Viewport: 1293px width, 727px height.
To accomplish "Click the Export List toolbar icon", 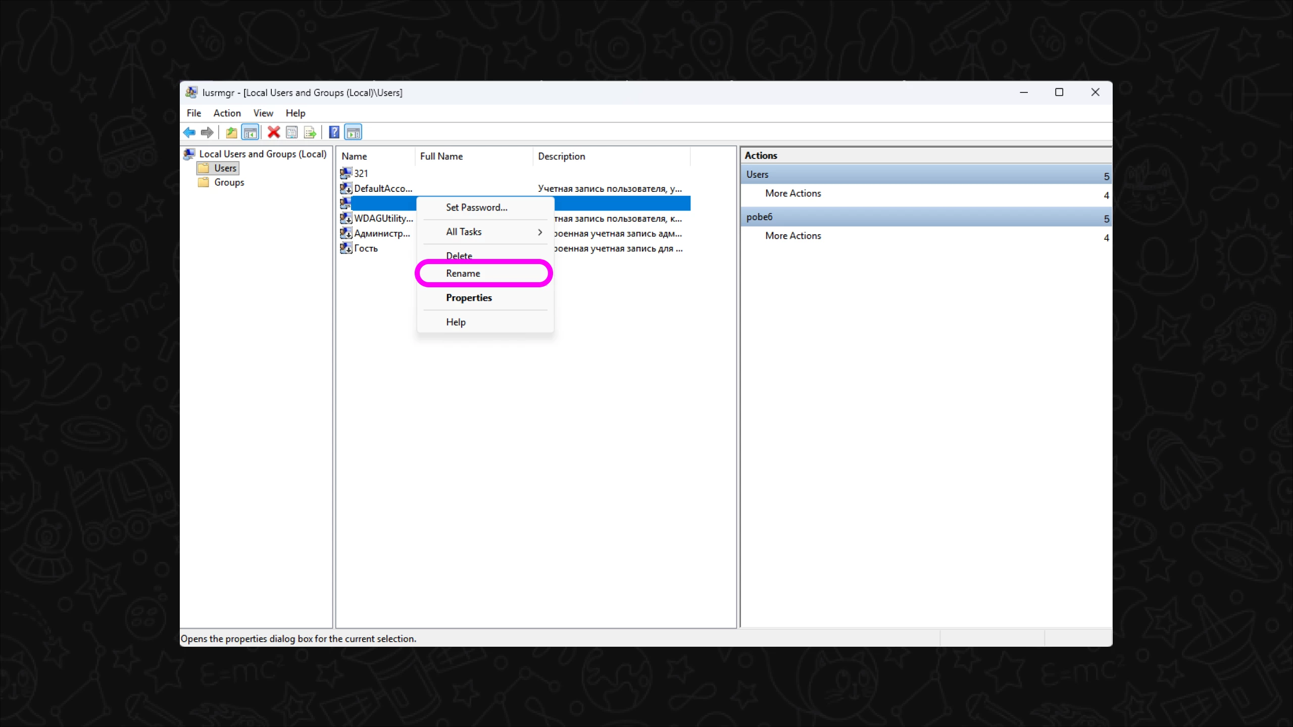I will click(x=310, y=132).
